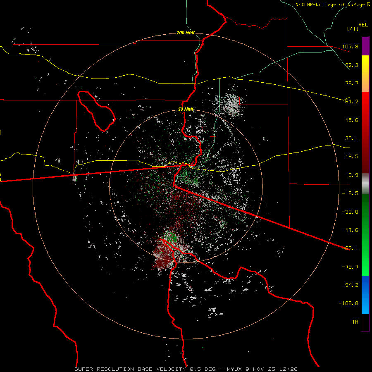Click the -78.7 legend value
The image size is (372, 372).
[350, 267]
